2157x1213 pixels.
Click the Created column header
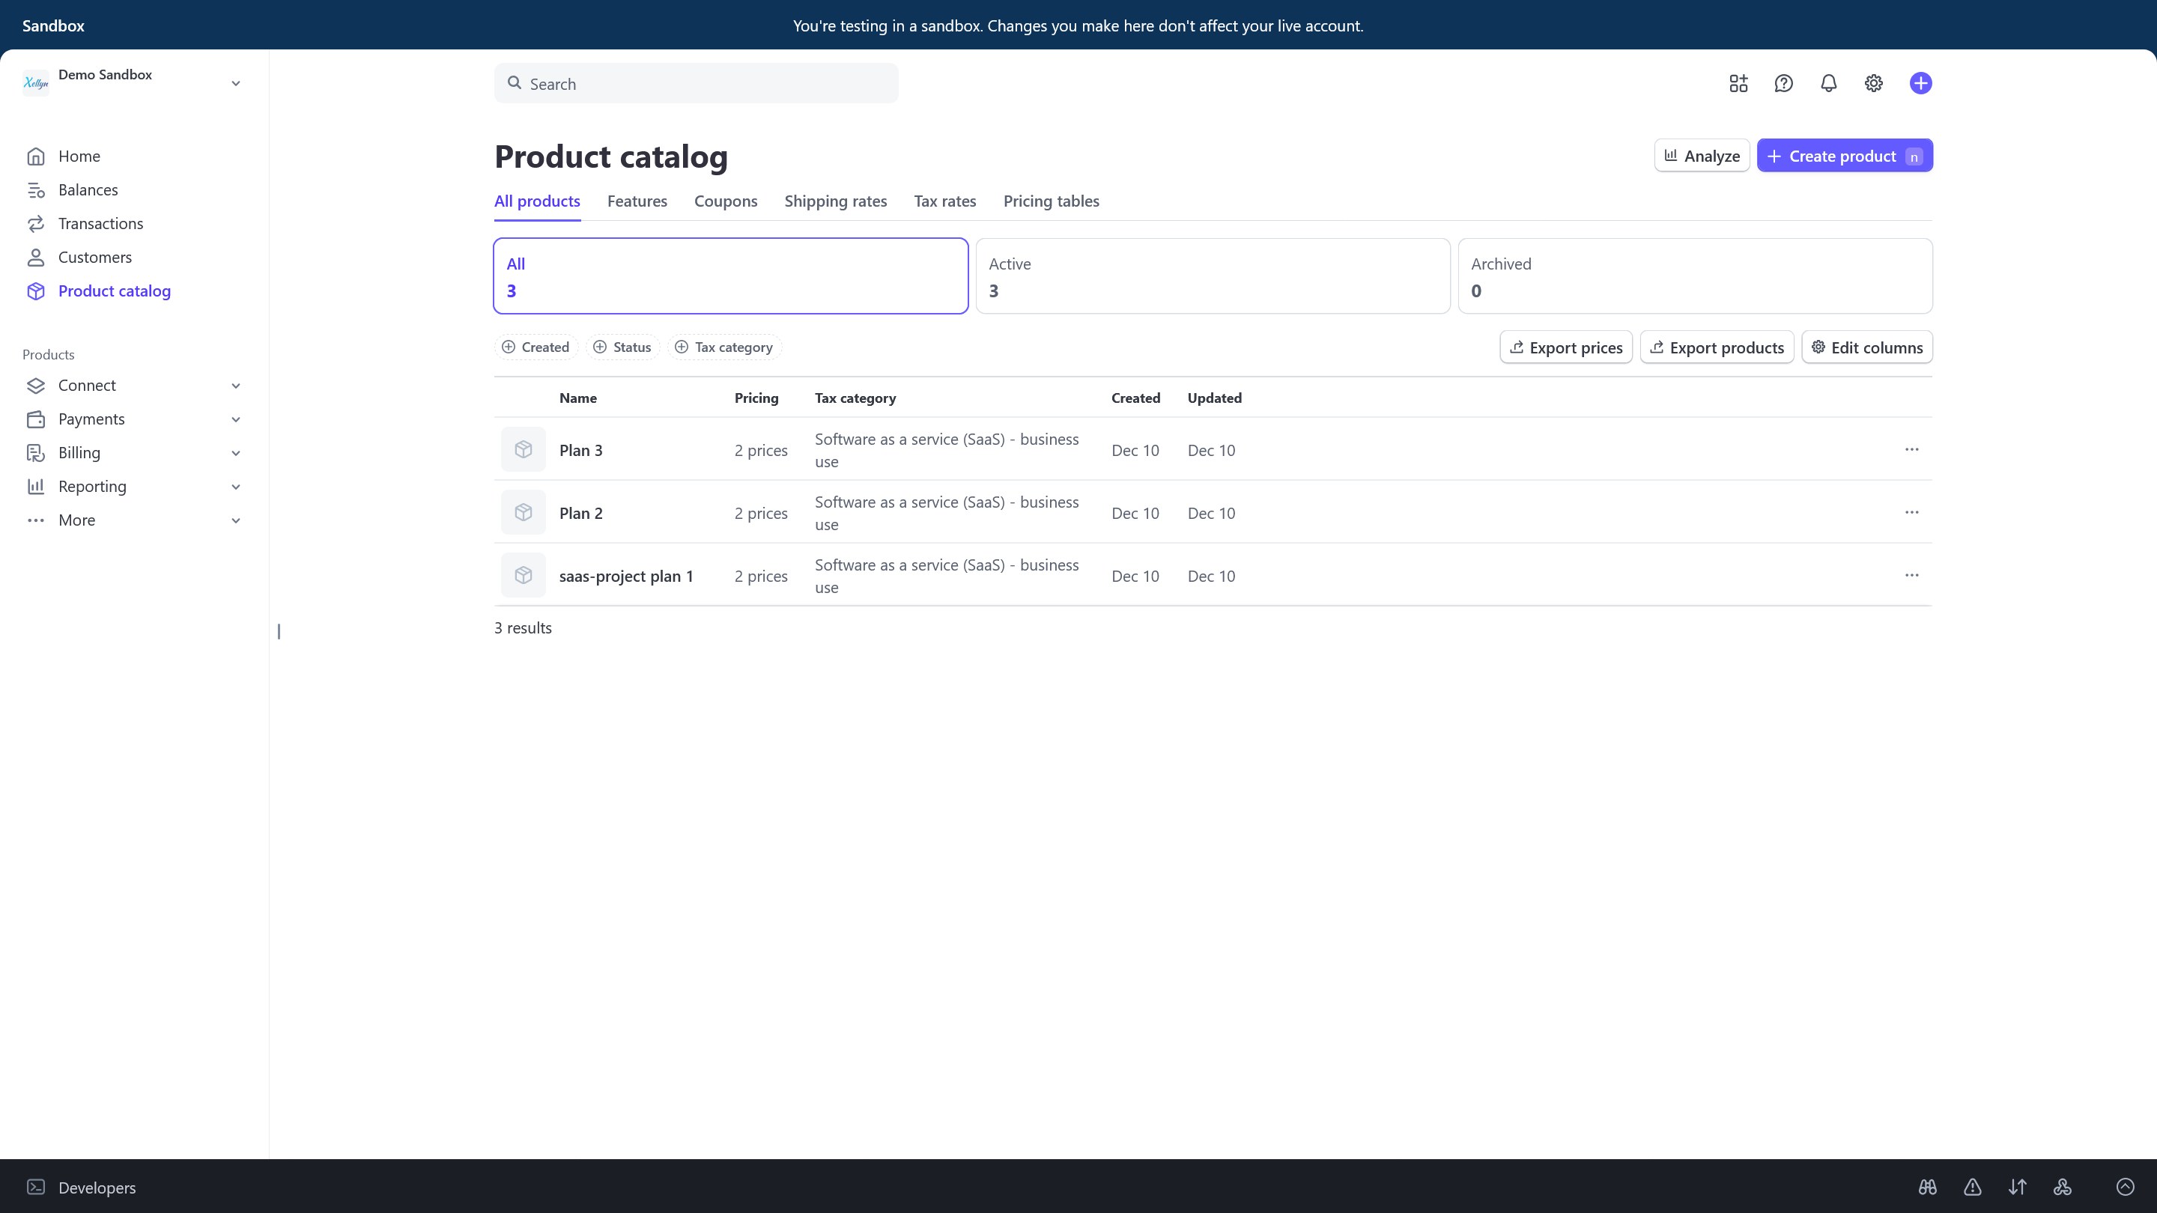pos(1136,398)
